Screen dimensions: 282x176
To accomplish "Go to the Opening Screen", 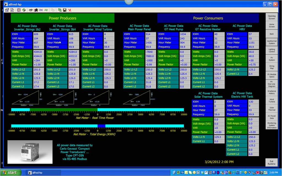I will click(272, 17).
